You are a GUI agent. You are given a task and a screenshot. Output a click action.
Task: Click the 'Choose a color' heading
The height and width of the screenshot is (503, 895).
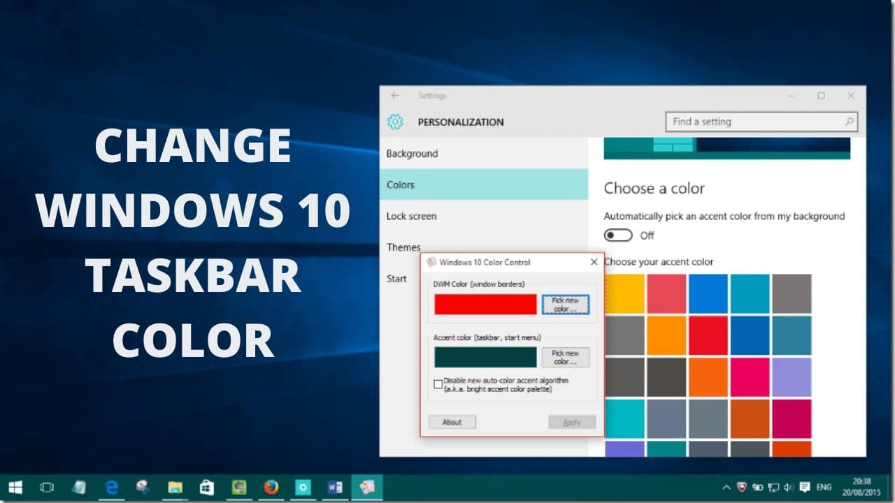[x=654, y=189]
